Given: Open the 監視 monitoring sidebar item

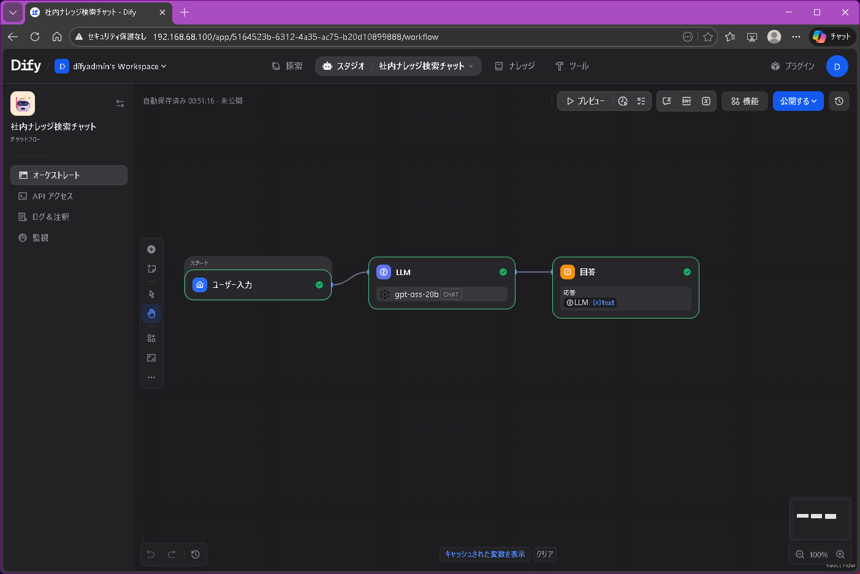Looking at the screenshot, I should pyautogui.click(x=69, y=238).
